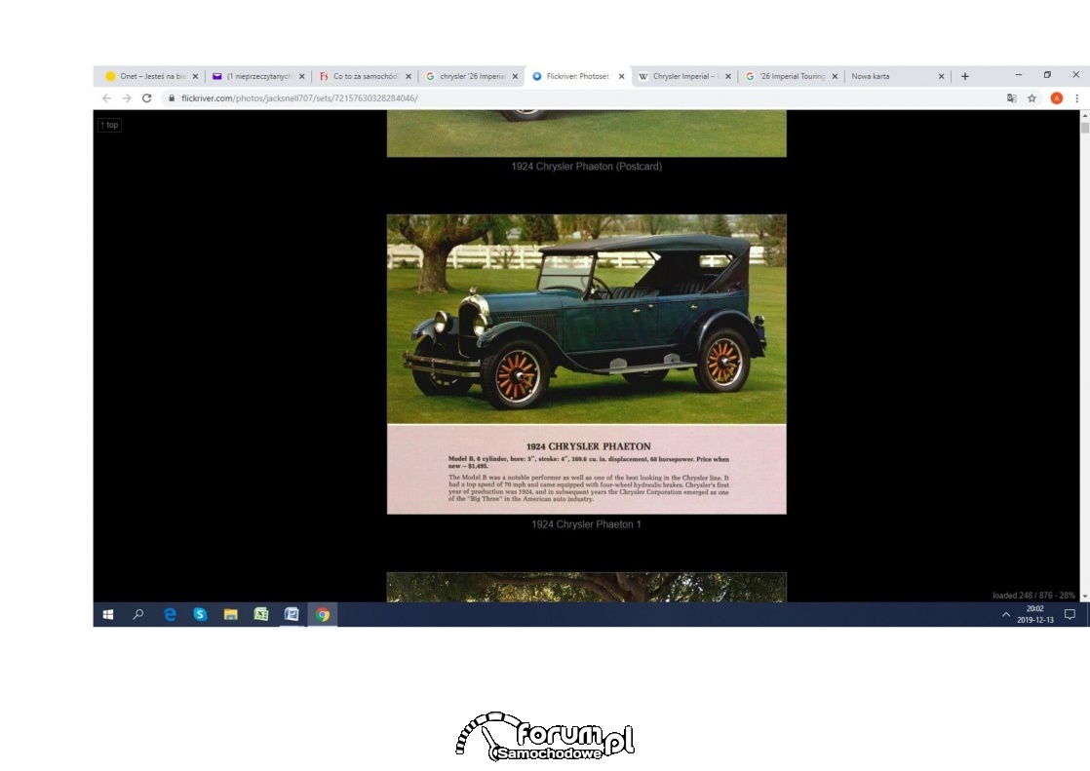The height and width of the screenshot is (771, 1090).
Task: Go forward to the next page
Action: coord(127,98)
